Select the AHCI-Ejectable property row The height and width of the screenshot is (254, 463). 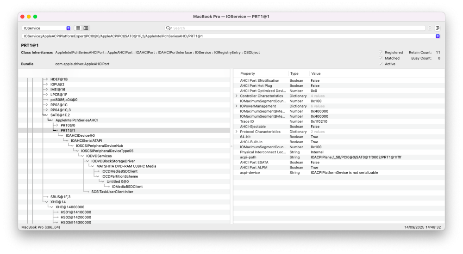pyautogui.click(x=339, y=127)
